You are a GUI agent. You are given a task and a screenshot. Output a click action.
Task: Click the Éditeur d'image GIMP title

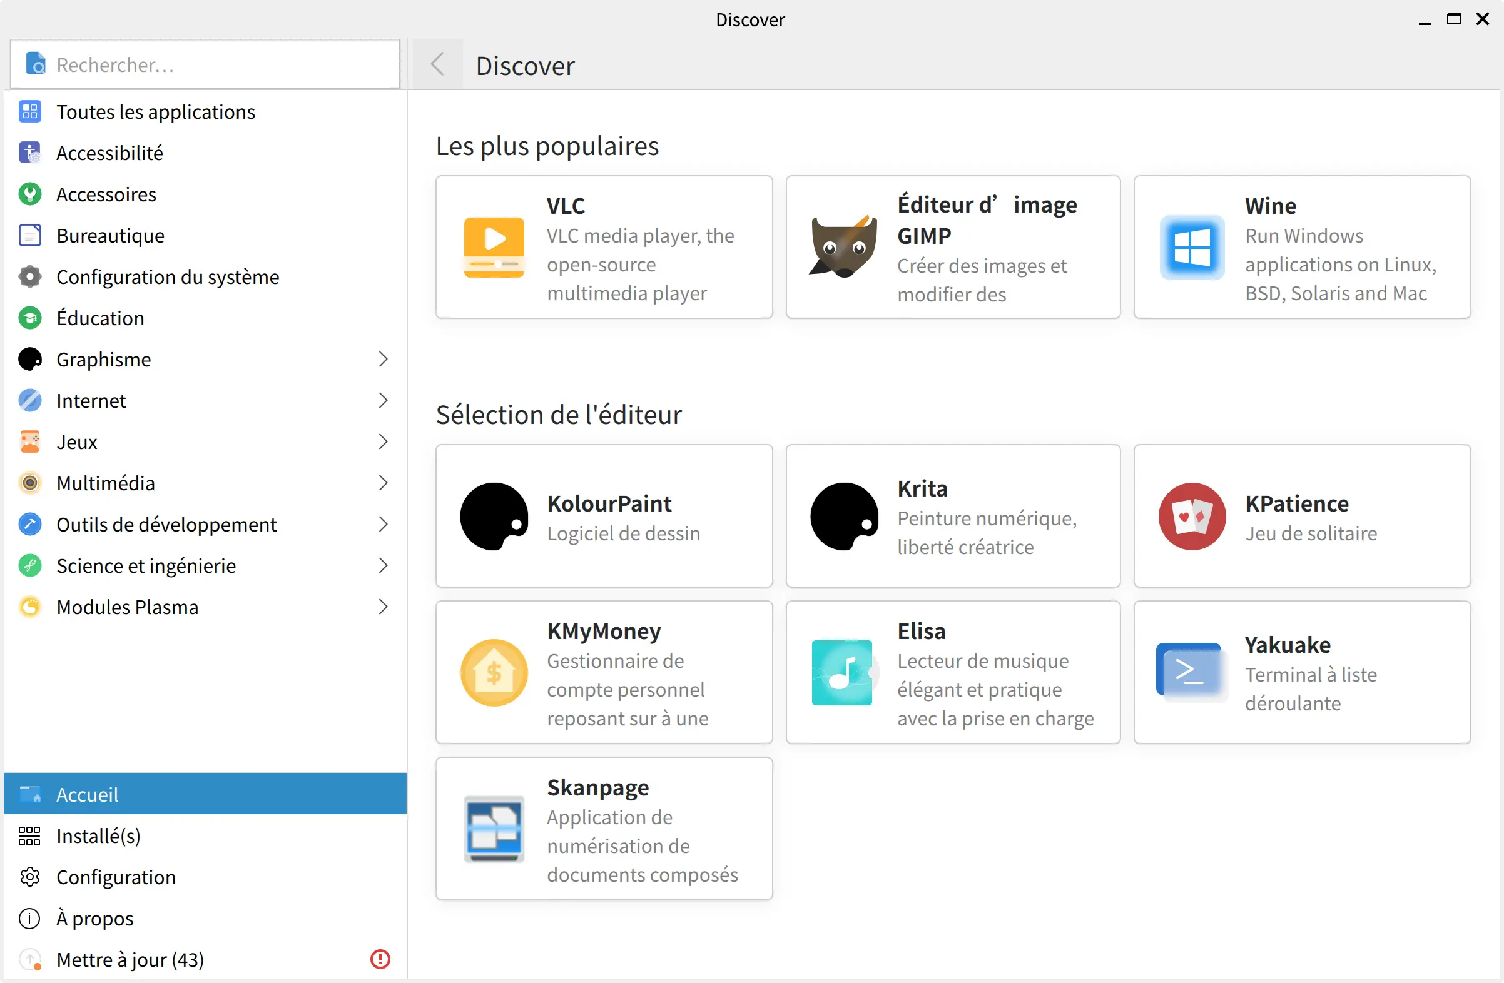(x=987, y=221)
